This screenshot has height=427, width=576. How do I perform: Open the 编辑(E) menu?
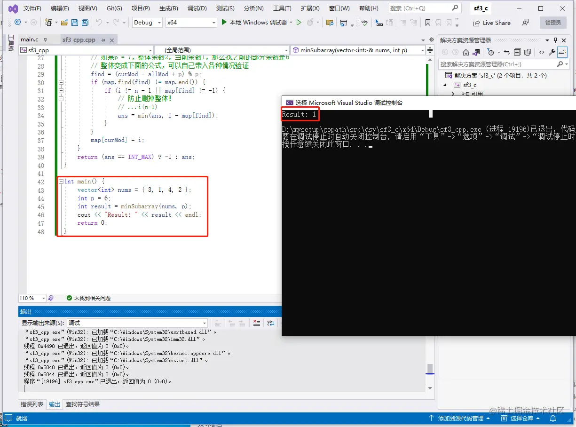click(60, 8)
